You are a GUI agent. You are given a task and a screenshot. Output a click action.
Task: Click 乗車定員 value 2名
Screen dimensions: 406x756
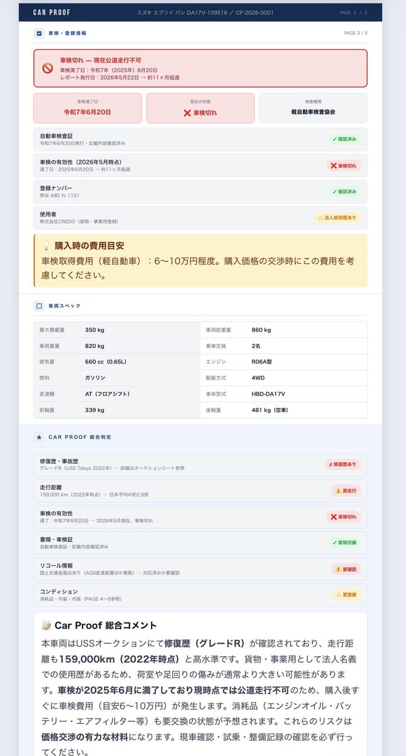pos(256,346)
